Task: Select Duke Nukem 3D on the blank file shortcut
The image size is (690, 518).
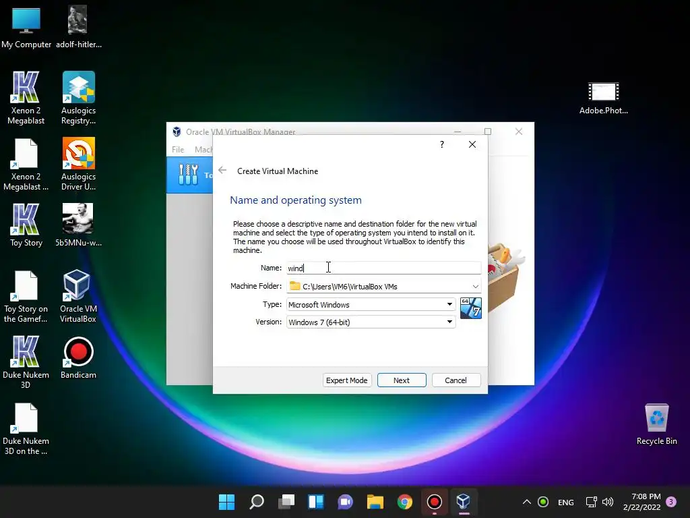Action: [26, 428]
